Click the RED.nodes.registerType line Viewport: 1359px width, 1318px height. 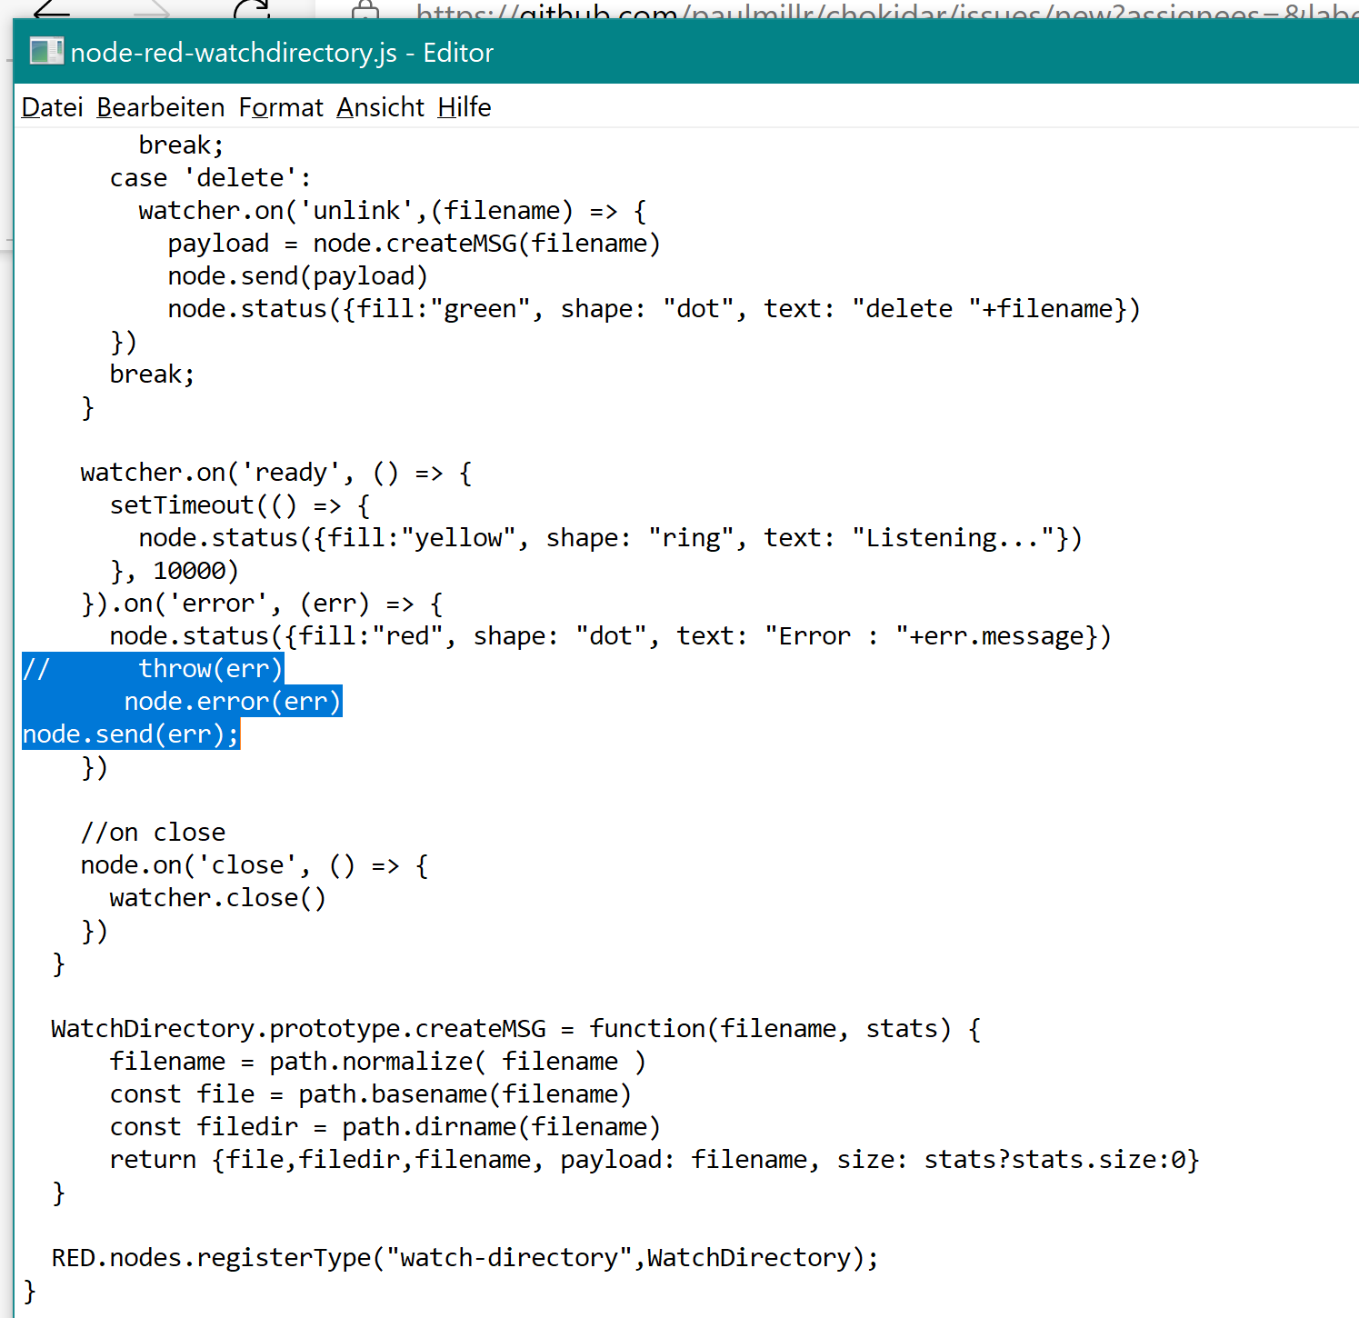click(x=464, y=1257)
